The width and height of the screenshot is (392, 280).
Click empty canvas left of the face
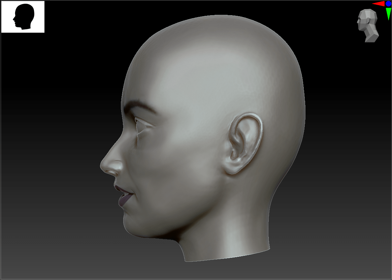(x=51, y=152)
